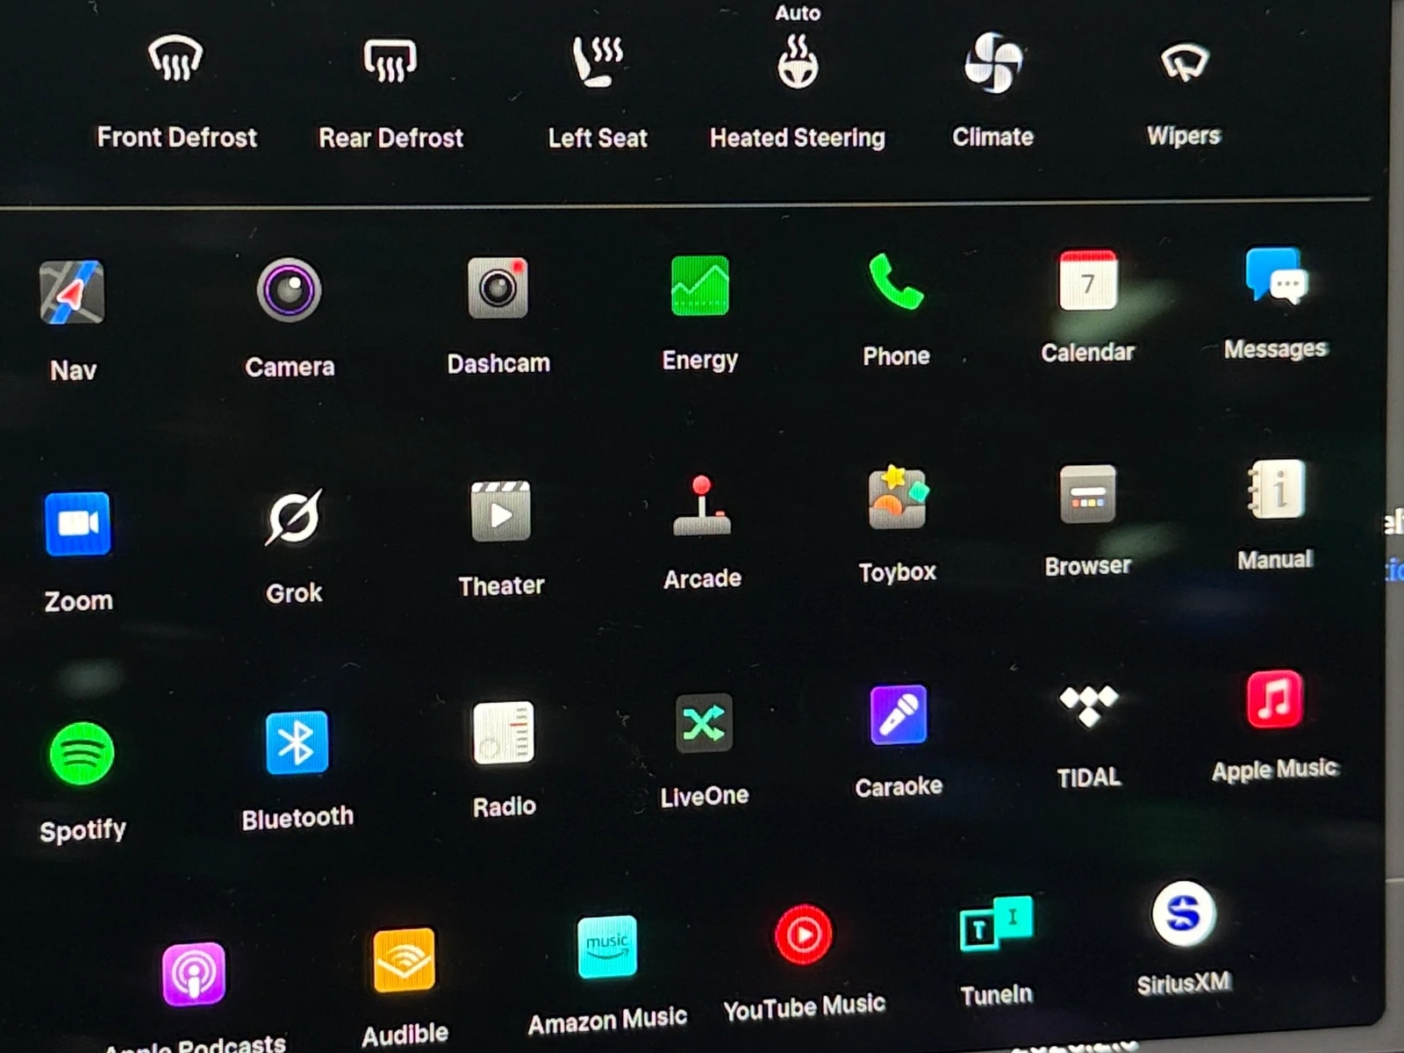1404x1053 pixels.
Task: Turn on Left Seat heater
Action: pos(598,61)
